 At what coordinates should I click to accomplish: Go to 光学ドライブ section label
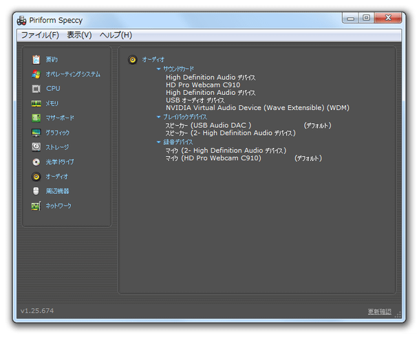click(x=60, y=162)
